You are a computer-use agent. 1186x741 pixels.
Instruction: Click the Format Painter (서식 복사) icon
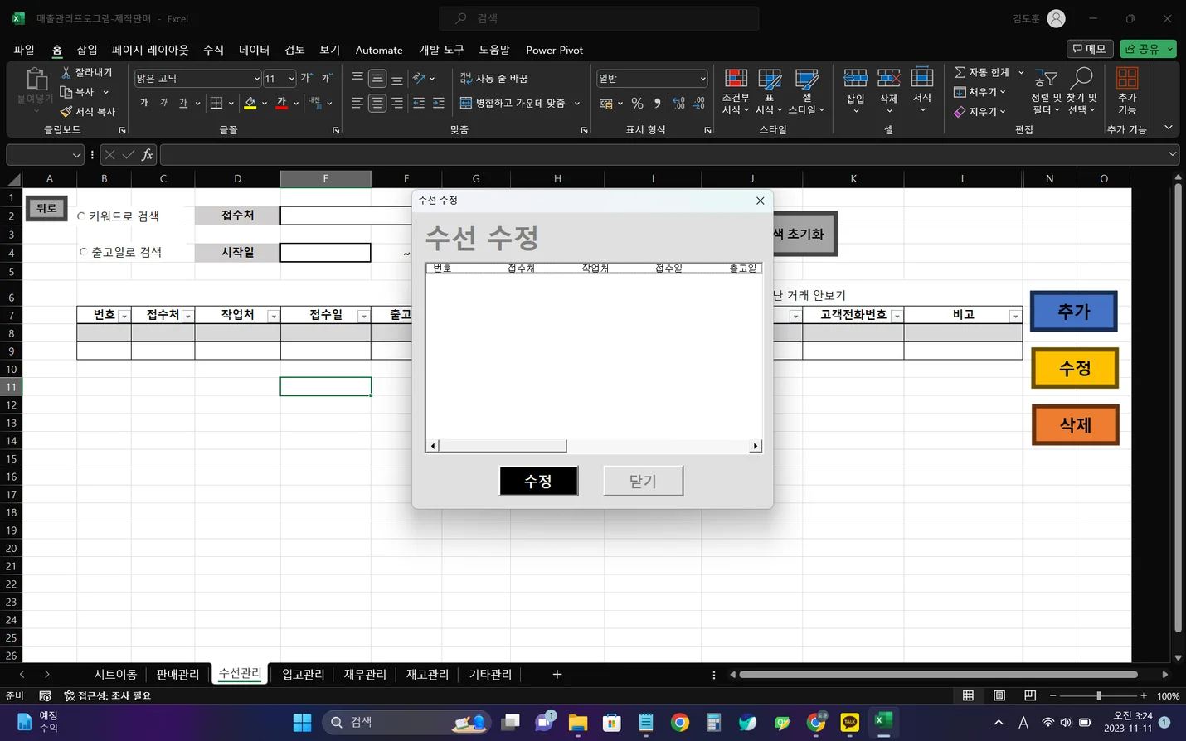66,111
